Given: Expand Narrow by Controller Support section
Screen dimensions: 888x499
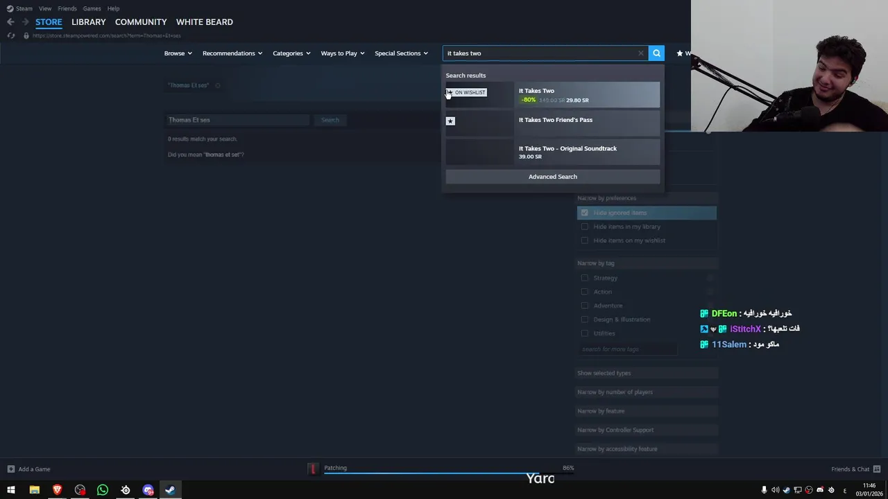Looking at the screenshot, I should (647, 430).
